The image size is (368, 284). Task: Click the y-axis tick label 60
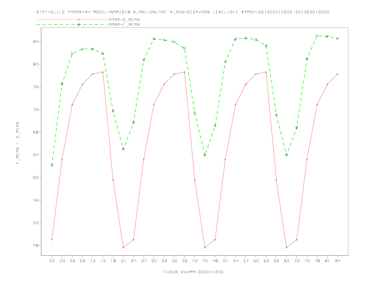pyautogui.click(x=36, y=178)
